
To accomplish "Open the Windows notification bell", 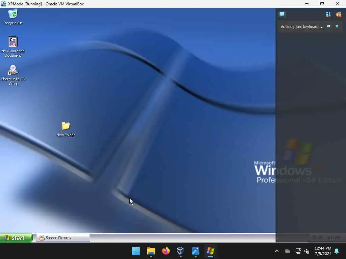I will point(337,251).
